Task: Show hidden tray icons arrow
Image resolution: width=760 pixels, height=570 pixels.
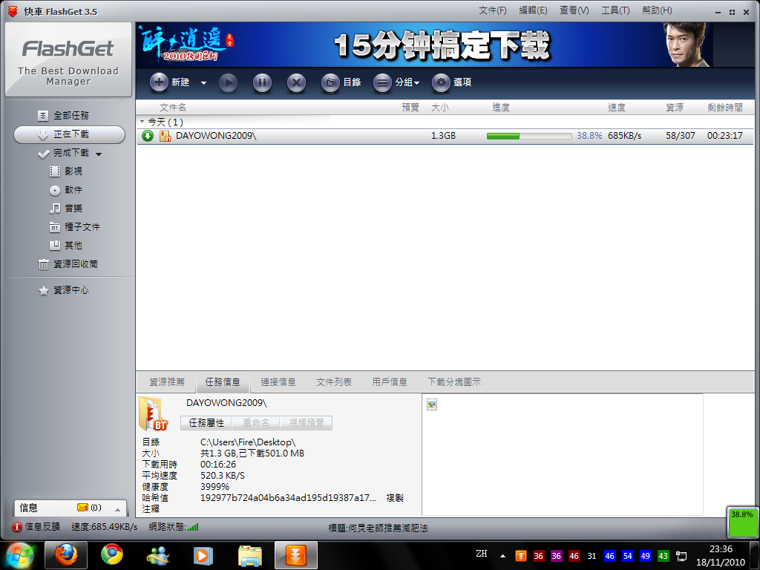Action: tap(502, 556)
